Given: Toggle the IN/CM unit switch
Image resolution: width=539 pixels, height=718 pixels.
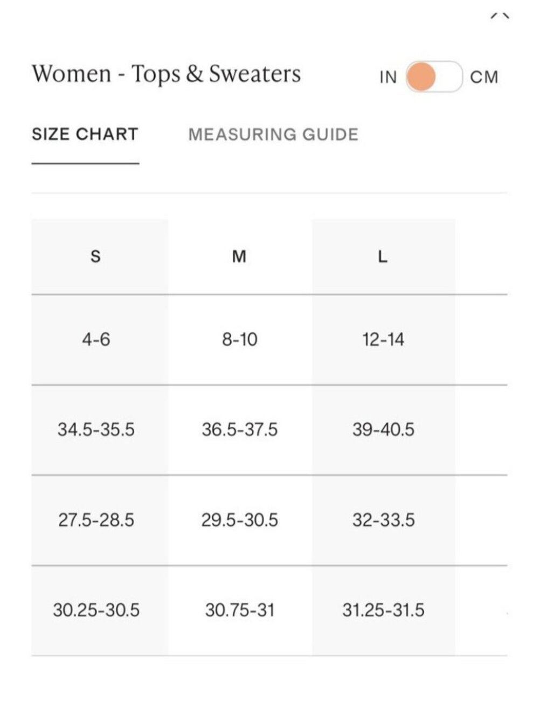Looking at the screenshot, I should point(434,76).
